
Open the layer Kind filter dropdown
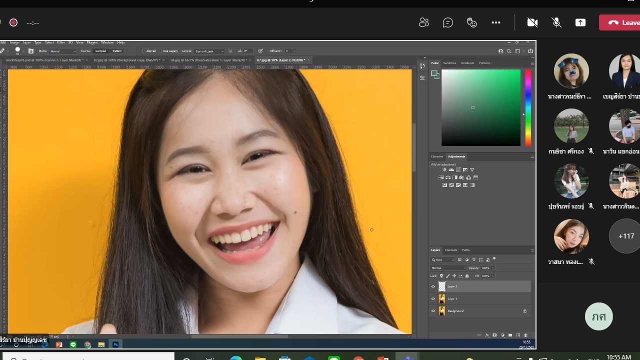click(x=443, y=260)
